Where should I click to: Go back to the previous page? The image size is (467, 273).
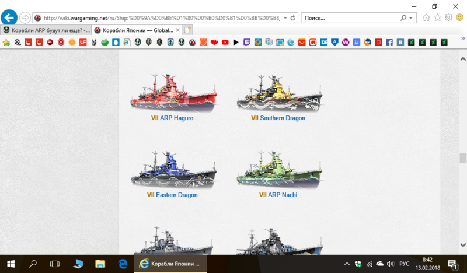[9, 17]
